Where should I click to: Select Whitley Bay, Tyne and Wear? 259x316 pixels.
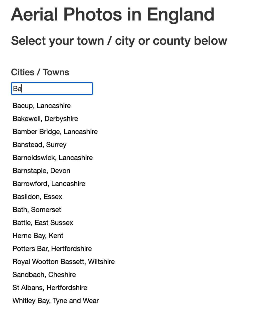pyautogui.click(x=55, y=301)
